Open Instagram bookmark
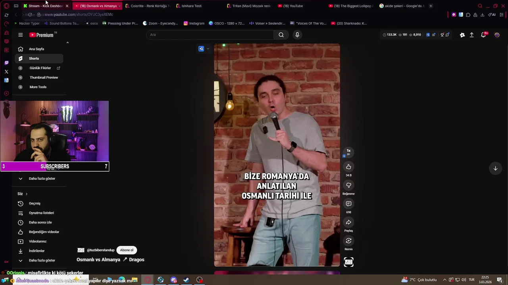The width and height of the screenshot is (508, 285). (x=194, y=23)
